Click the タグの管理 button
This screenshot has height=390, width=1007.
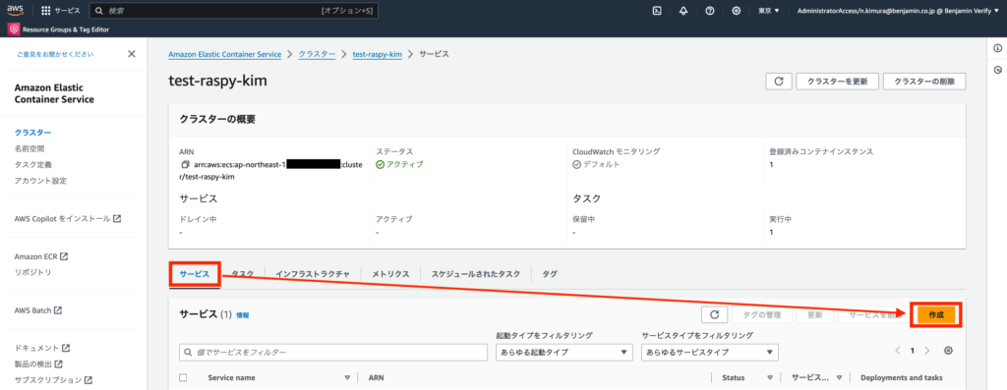coord(762,315)
